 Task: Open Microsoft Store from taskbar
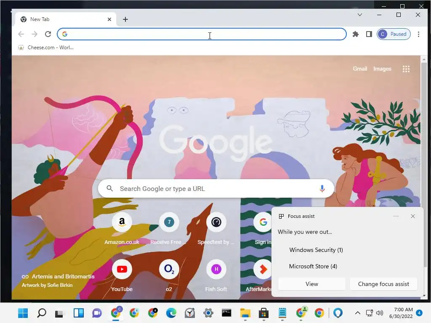click(x=263, y=313)
